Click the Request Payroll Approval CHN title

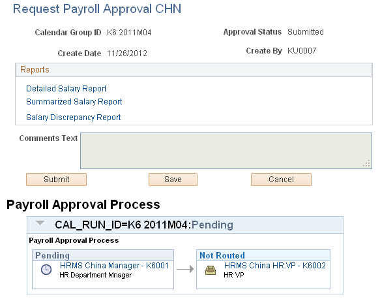[x=97, y=9]
